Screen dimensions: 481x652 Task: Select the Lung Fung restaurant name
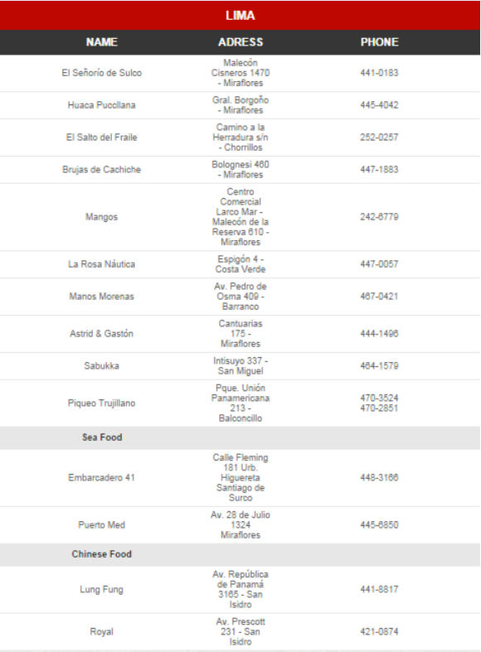[x=102, y=590]
